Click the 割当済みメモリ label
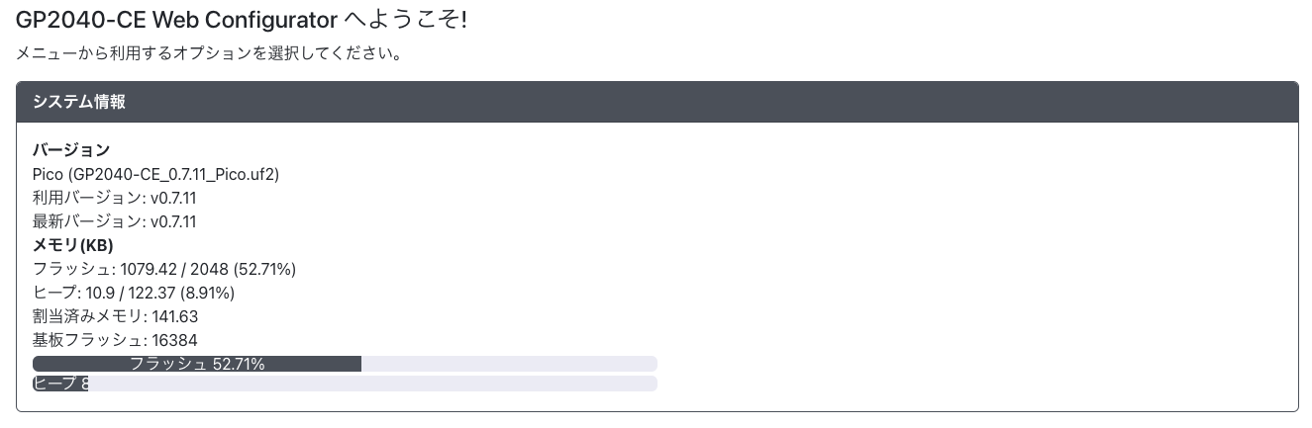The height and width of the screenshot is (428, 1312). [x=88, y=316]
